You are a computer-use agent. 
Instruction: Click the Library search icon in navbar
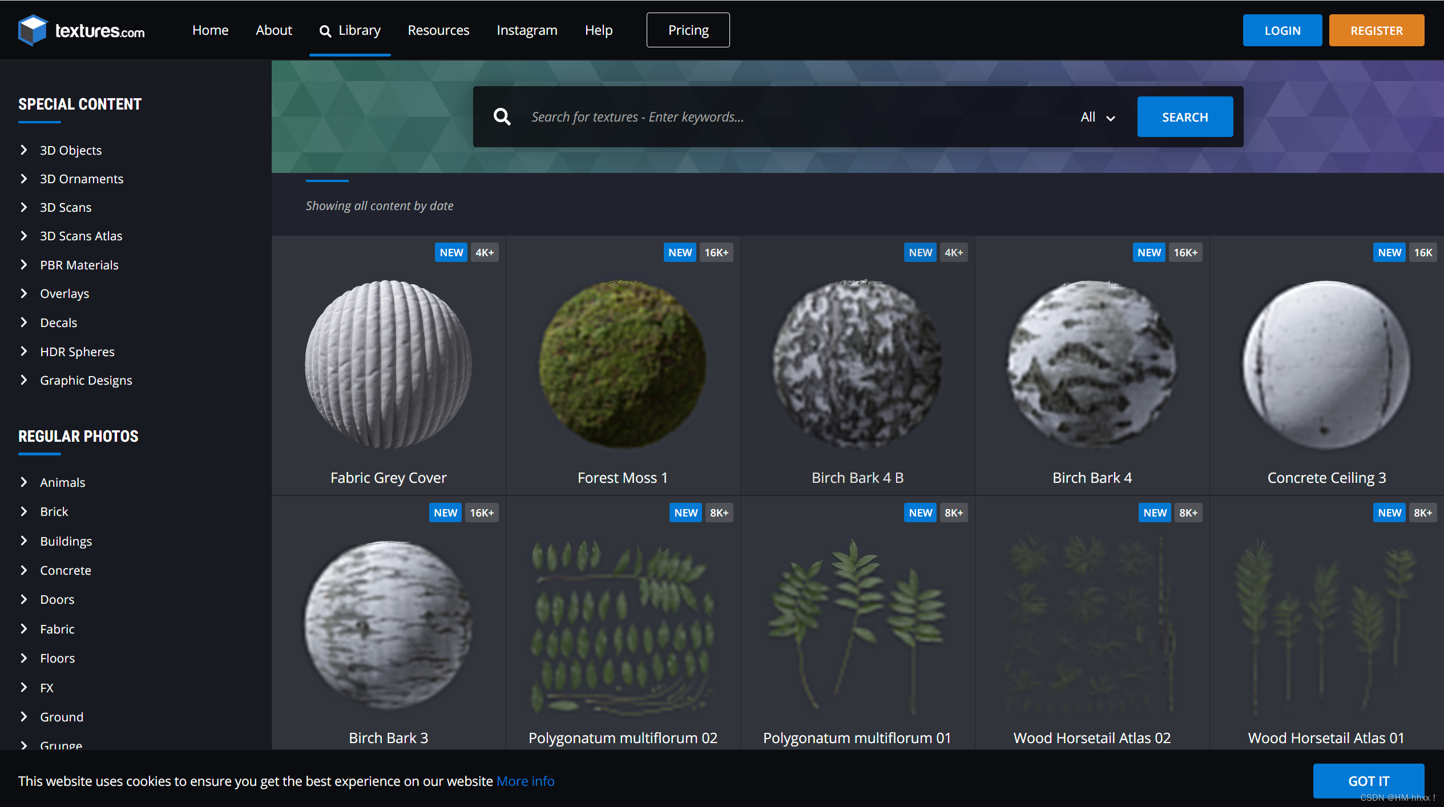pyautogui.click(x=325, y=31)
